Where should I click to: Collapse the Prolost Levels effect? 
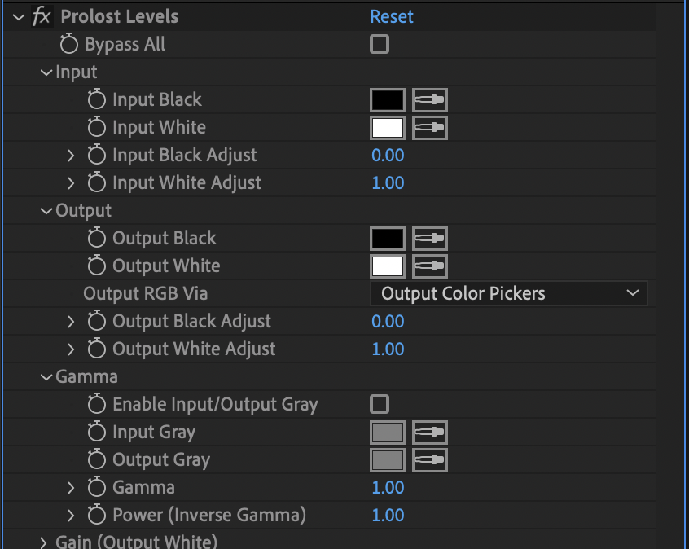pos(19,18)
